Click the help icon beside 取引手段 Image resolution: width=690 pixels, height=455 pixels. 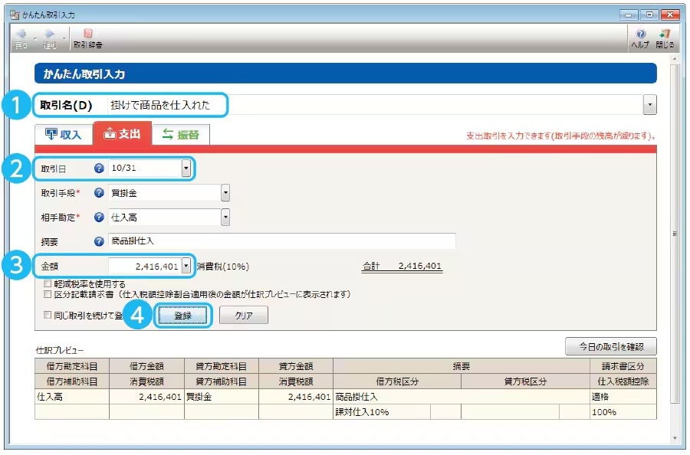point(100,191)
